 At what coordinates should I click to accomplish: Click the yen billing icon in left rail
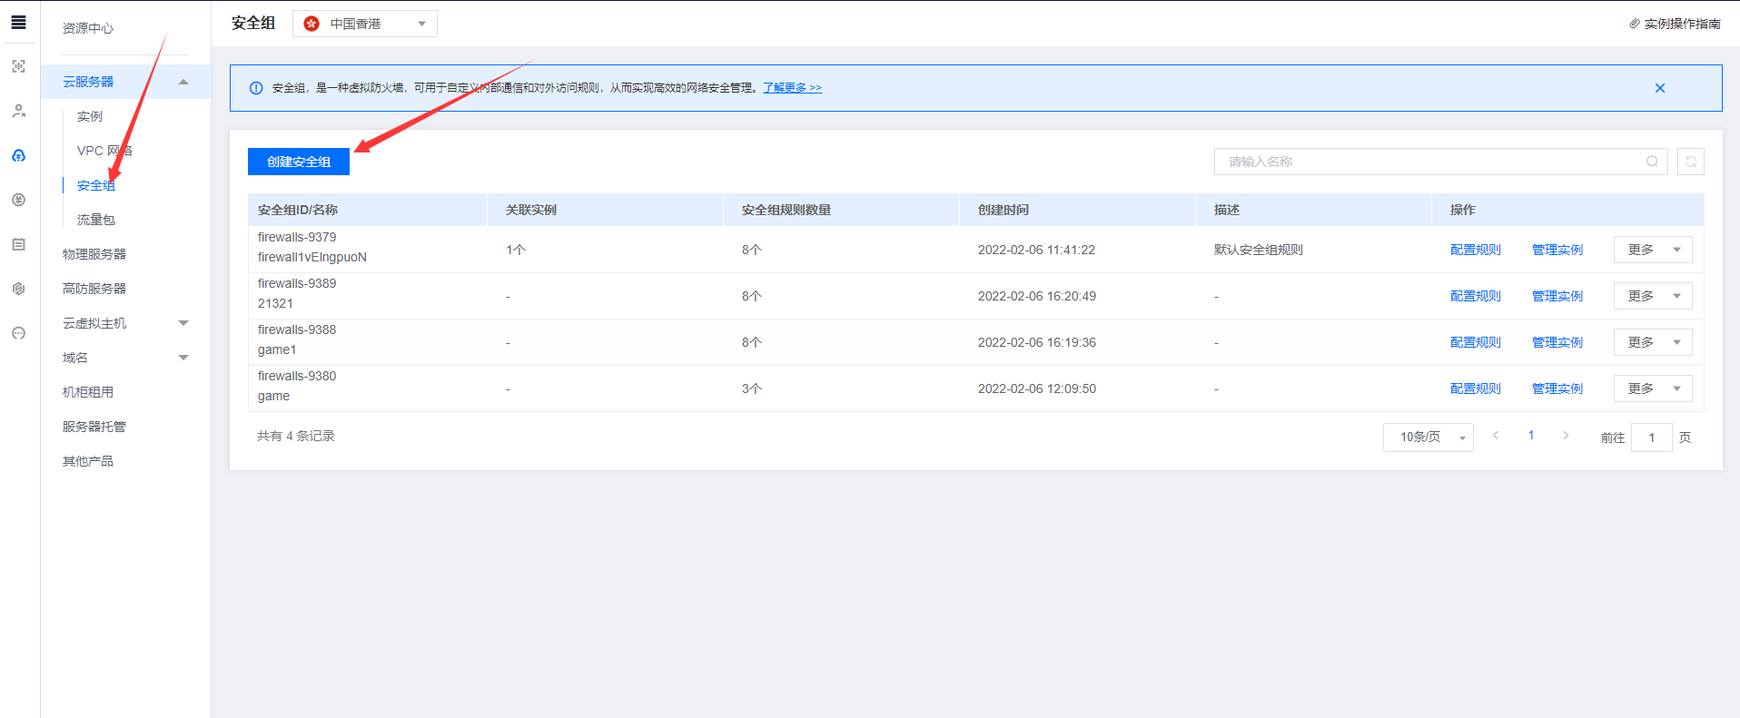point(18,200)
